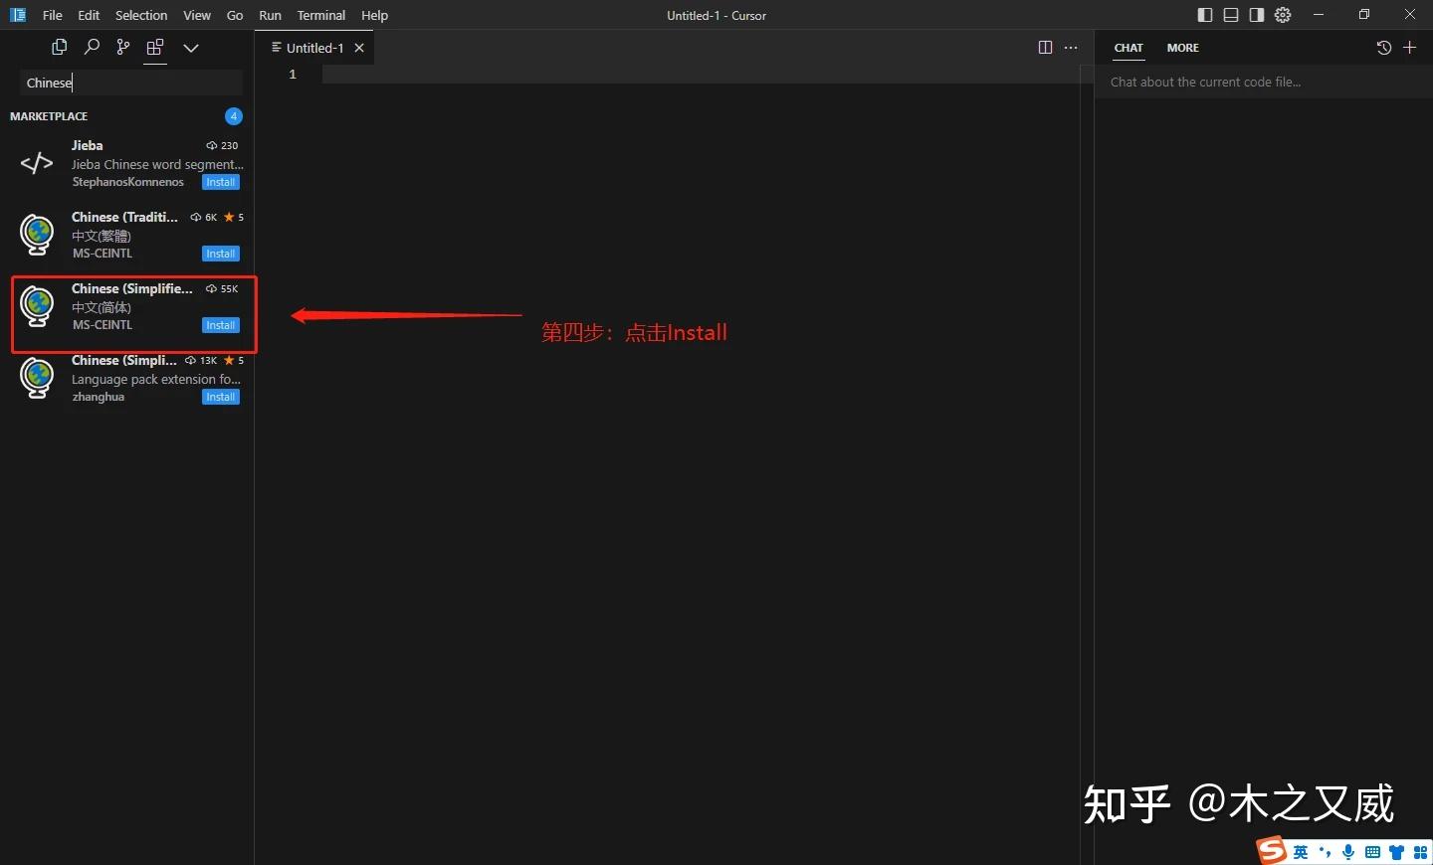
Task: Open the Explorer files view icon
Action: pos(60,47)
